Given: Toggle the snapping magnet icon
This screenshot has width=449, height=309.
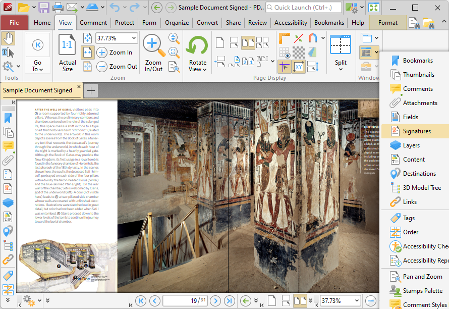Looking at the screenshot, I should pyautogui.click(x=313, y=38).
